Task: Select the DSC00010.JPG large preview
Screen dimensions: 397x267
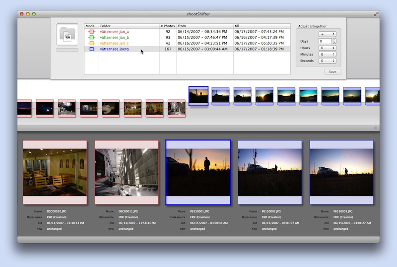Action: click(x=55, y=172)
